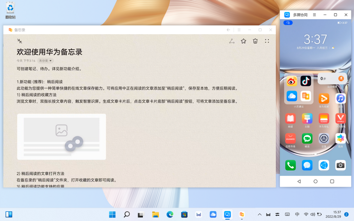Launch Microsoft Edge from the taskbar

[x=170, y=215]
